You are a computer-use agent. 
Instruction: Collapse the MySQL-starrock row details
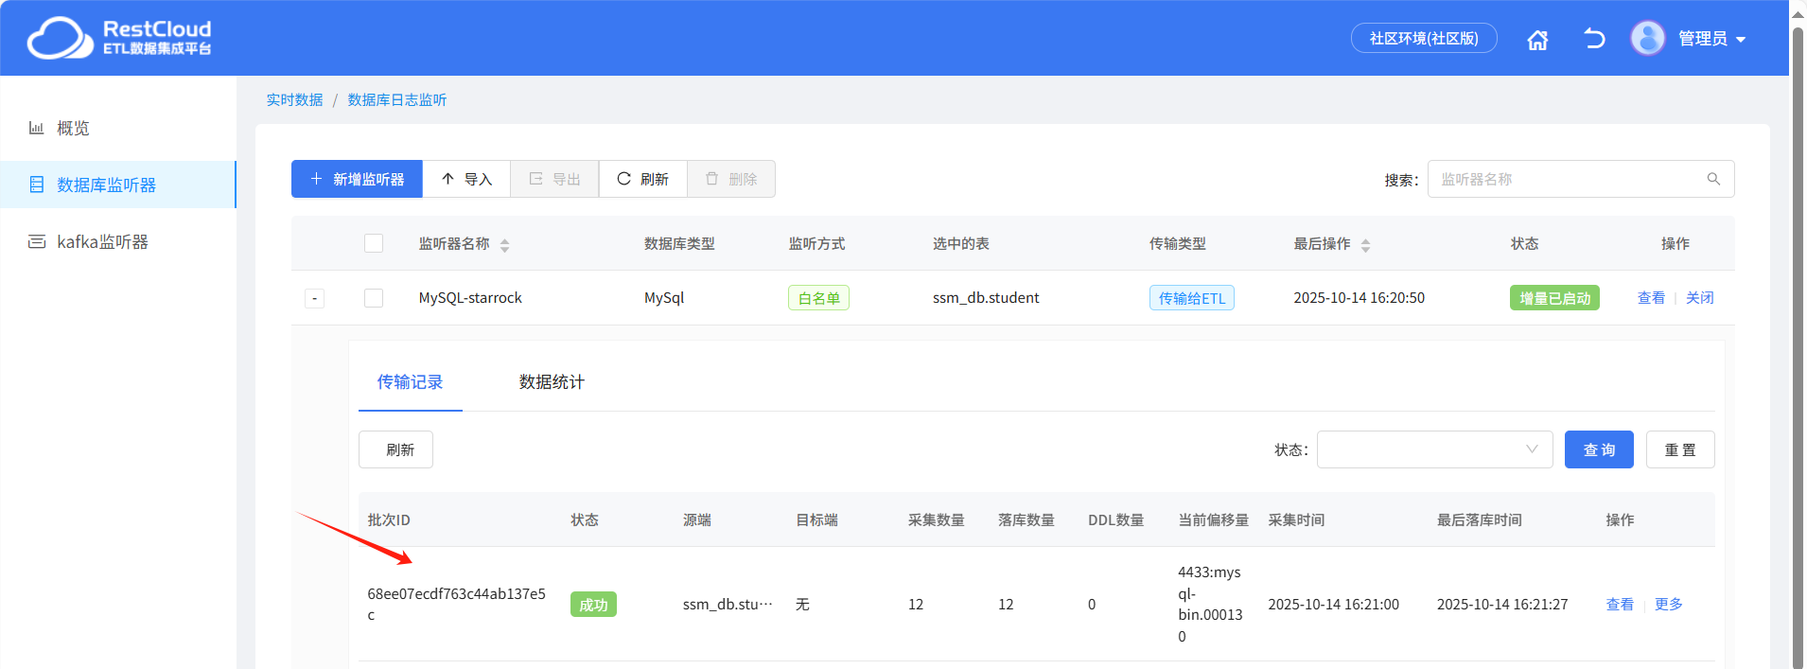pyautogui.click(x=315, y=299)
